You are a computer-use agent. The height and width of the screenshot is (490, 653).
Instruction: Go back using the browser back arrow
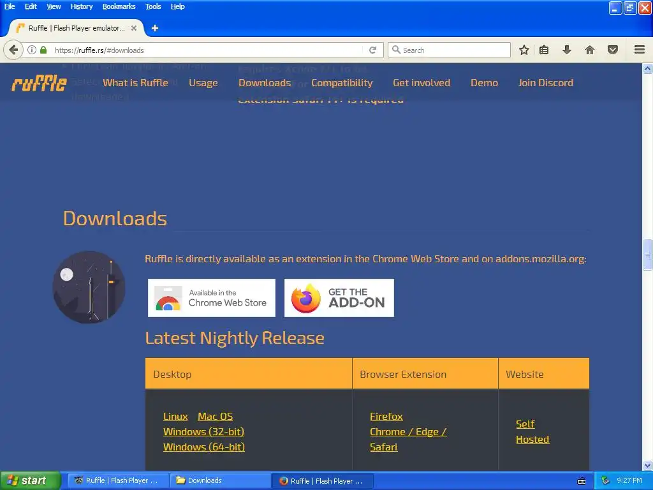(x=13, y=50)
